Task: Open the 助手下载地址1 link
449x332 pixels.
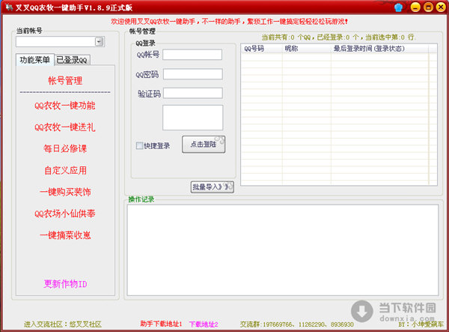Action: (161, 324)
